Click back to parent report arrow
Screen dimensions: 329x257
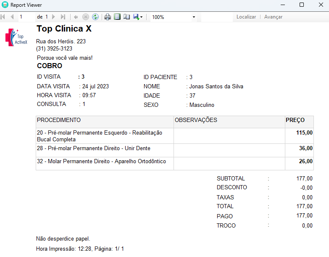(76, 17)
